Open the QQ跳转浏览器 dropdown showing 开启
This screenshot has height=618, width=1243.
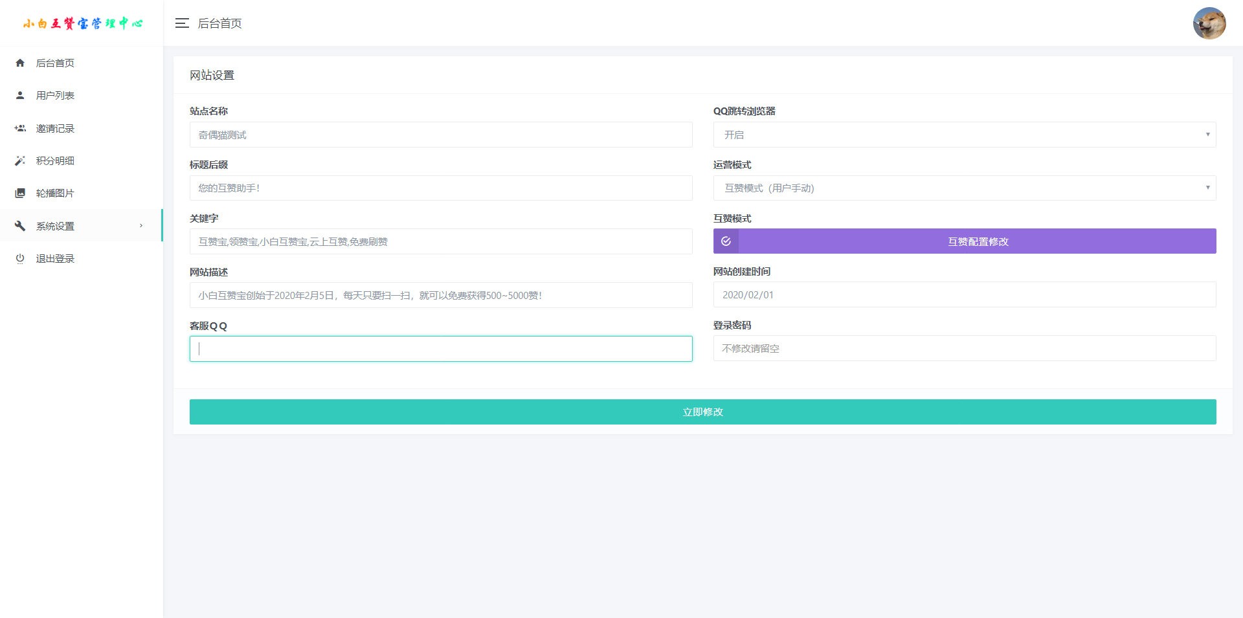[x=965, y=135]
